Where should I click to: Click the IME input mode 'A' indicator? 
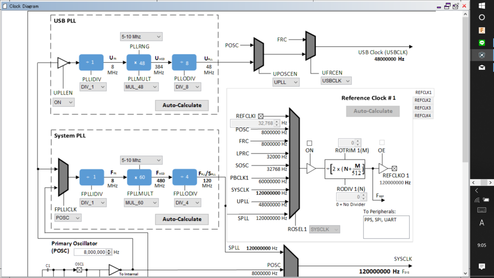(x=482, y=223)
